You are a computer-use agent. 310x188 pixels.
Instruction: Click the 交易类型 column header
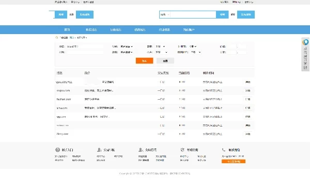pos(163,73)
